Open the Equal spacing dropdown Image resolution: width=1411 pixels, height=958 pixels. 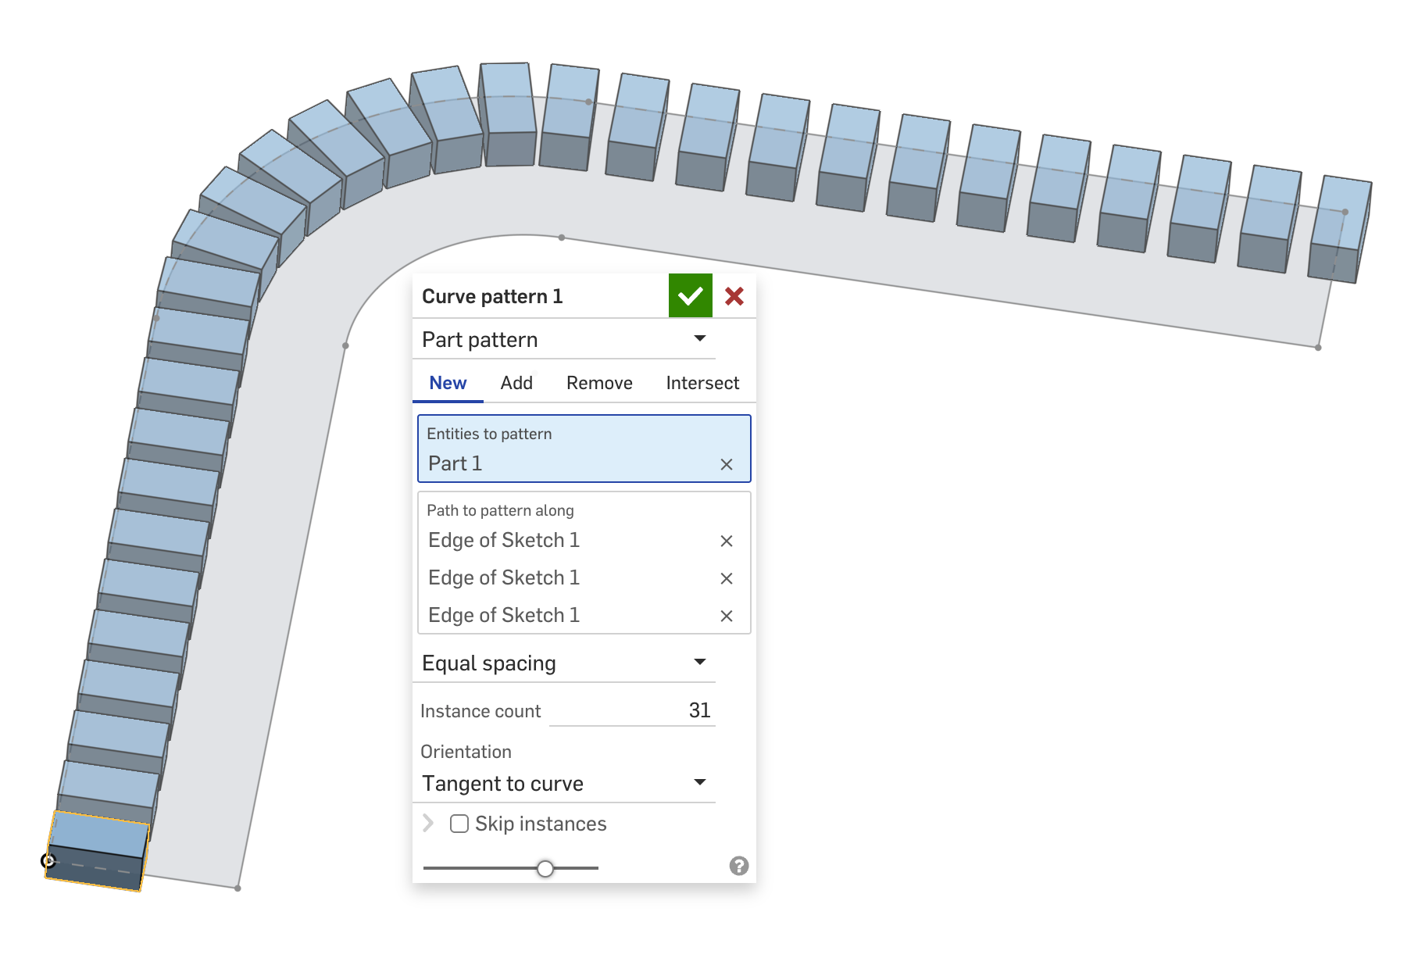pos(564,663)
